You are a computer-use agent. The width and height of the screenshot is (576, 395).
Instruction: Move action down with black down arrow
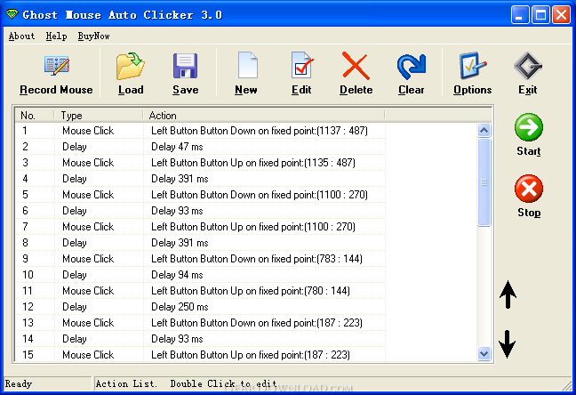coord(508,344)
